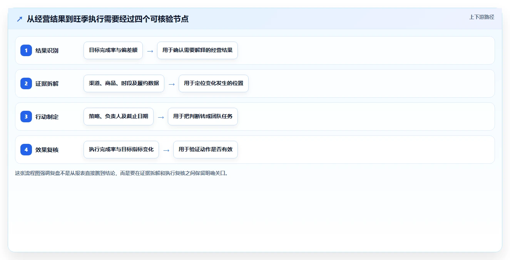Click the 效果复核 step label
Image resolution: width=510 pixels, height=260 pixels.
tap(47, 150)
